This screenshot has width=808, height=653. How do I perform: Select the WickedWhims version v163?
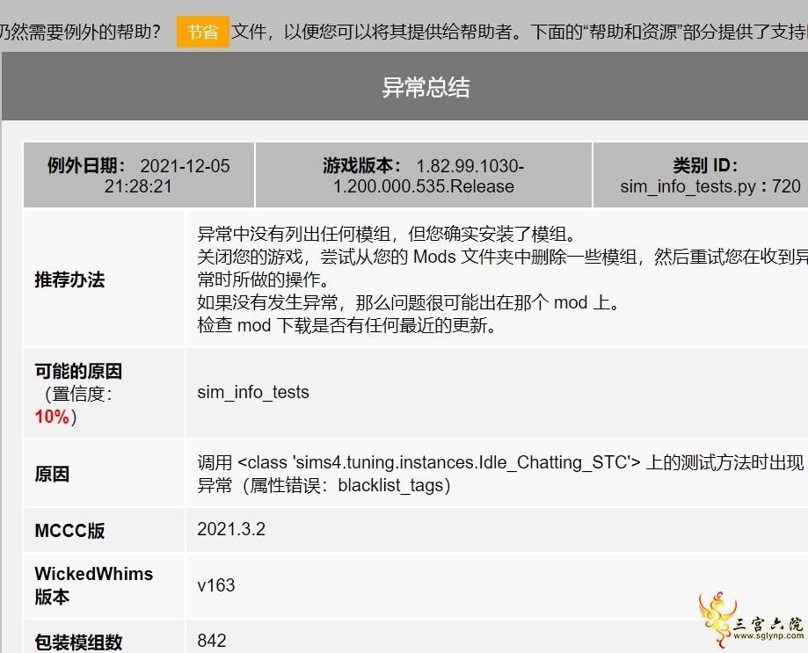[x=216, y=585]
